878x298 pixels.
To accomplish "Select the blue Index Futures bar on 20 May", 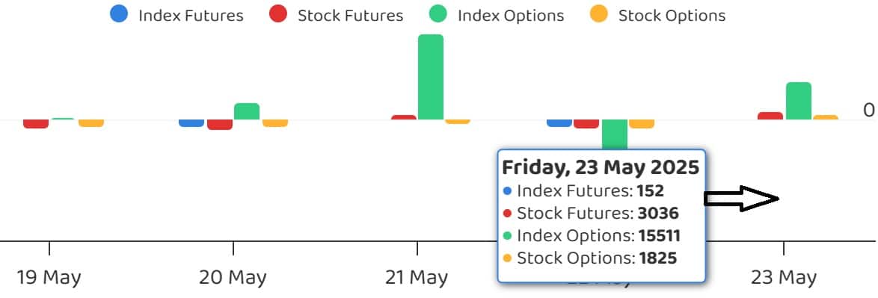I will pyautogui.click(x=191, y=123).
